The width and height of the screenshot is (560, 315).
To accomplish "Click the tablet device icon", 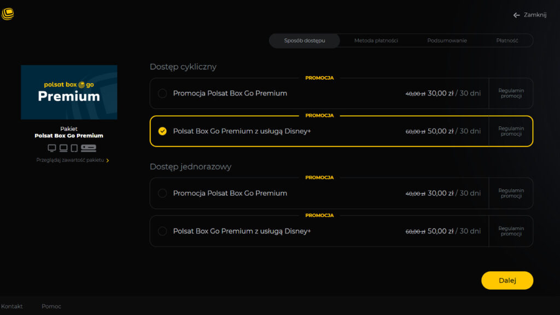I will [74, 148].
